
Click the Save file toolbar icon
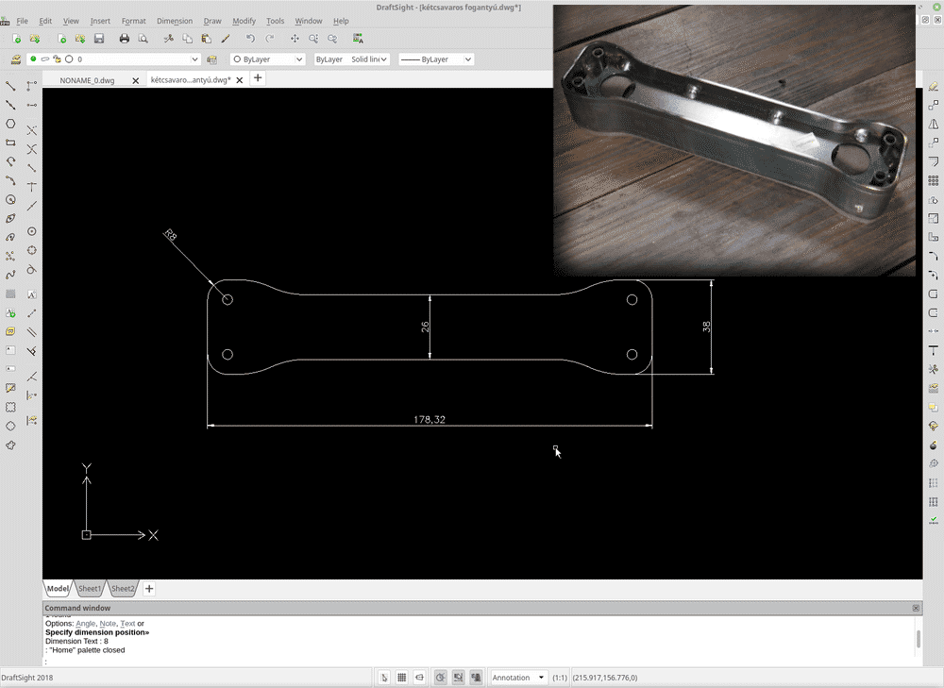coord(99,39)
